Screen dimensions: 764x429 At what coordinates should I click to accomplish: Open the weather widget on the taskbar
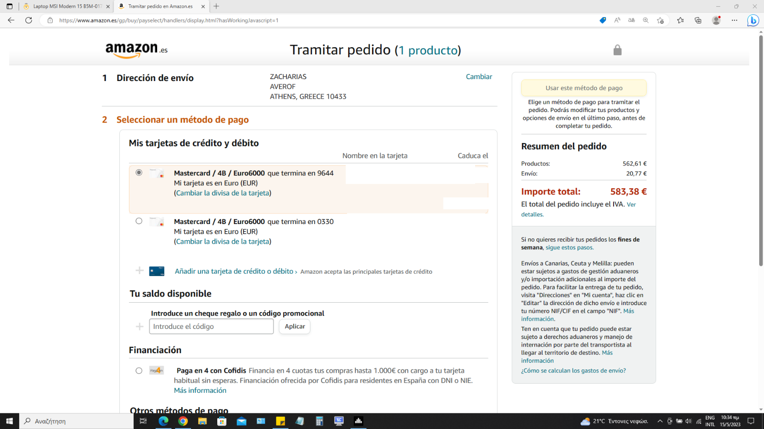(x=614, y=421)
